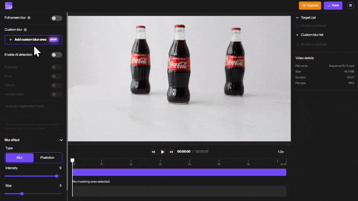Click the file name Sequence 01_17.mp4
Image resolution: width=358 pixels, height=201 pixels.
pyautogui.click(x=341, y=66)
